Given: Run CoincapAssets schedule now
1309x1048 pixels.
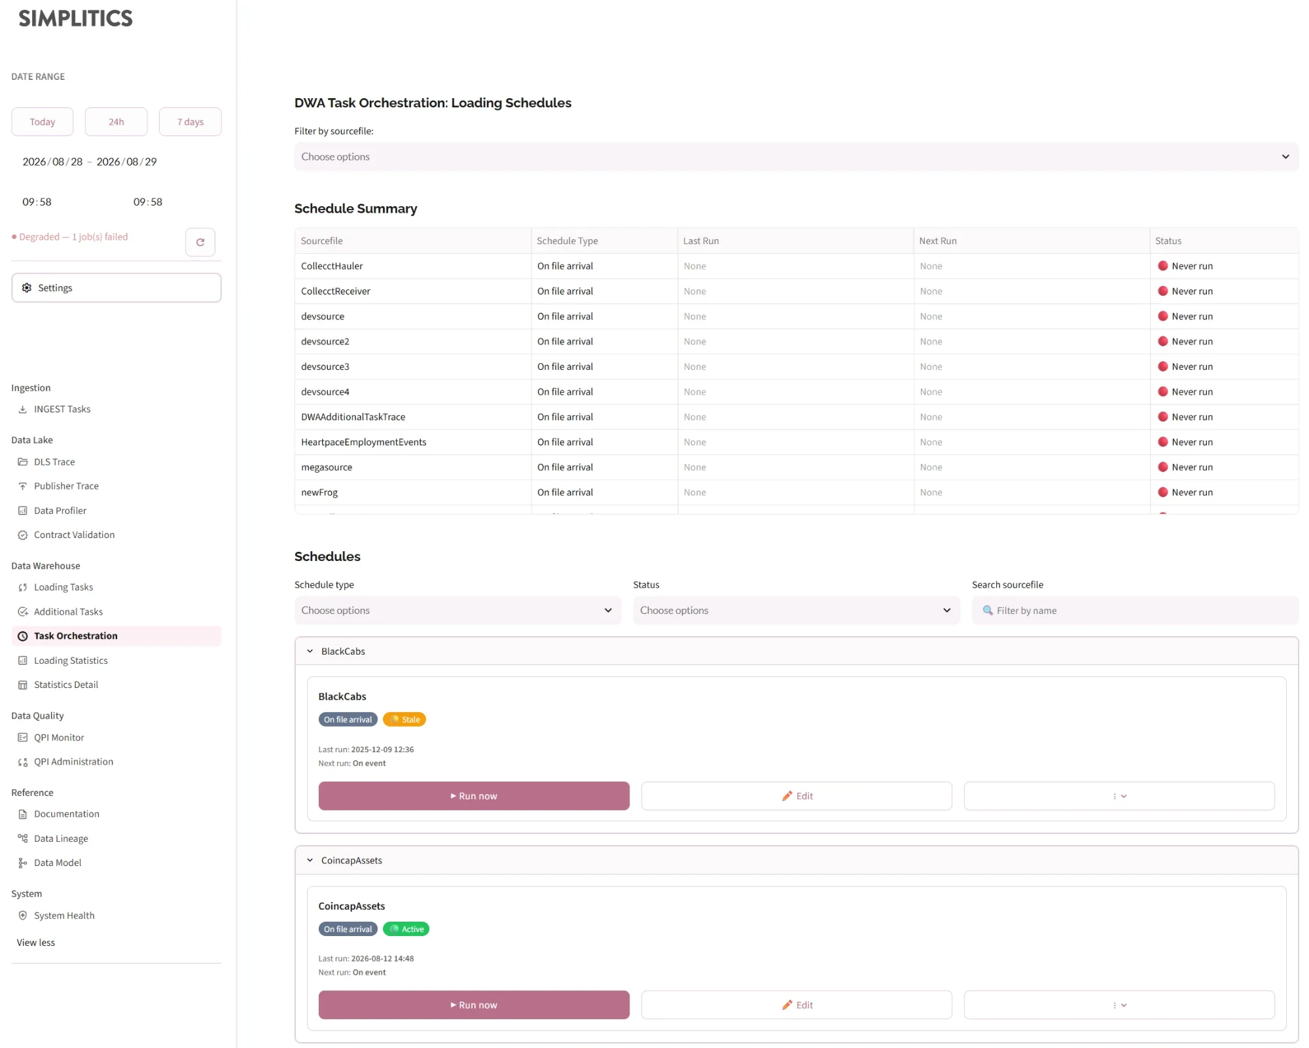Looking at the screenshot, I should pyautogui.click(x=474, y=1005).
